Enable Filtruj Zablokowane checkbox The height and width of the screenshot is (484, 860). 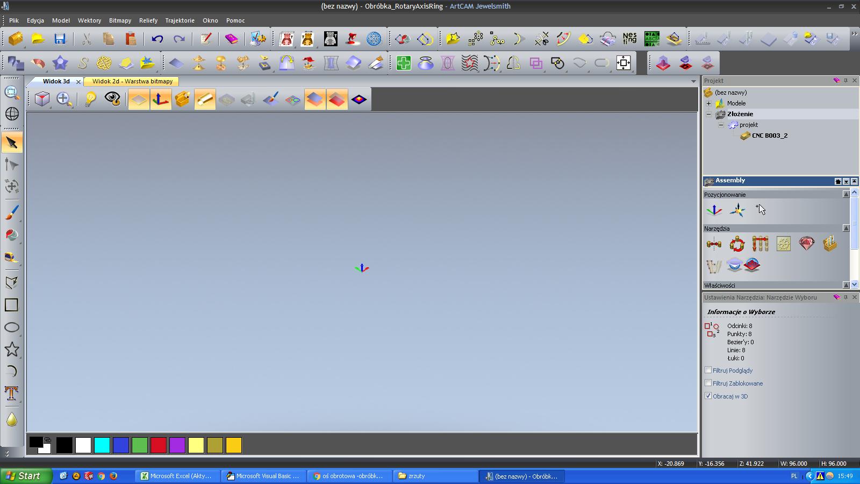(x=708, y=383)
